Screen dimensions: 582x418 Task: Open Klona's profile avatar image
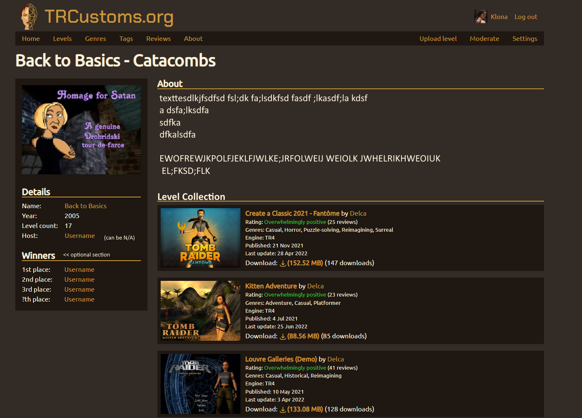coord(480,17)
